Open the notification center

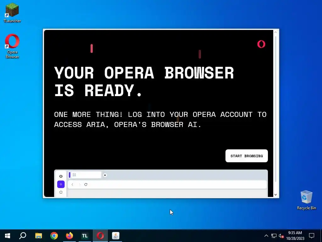pyautogui.click(x=312, y=236)
